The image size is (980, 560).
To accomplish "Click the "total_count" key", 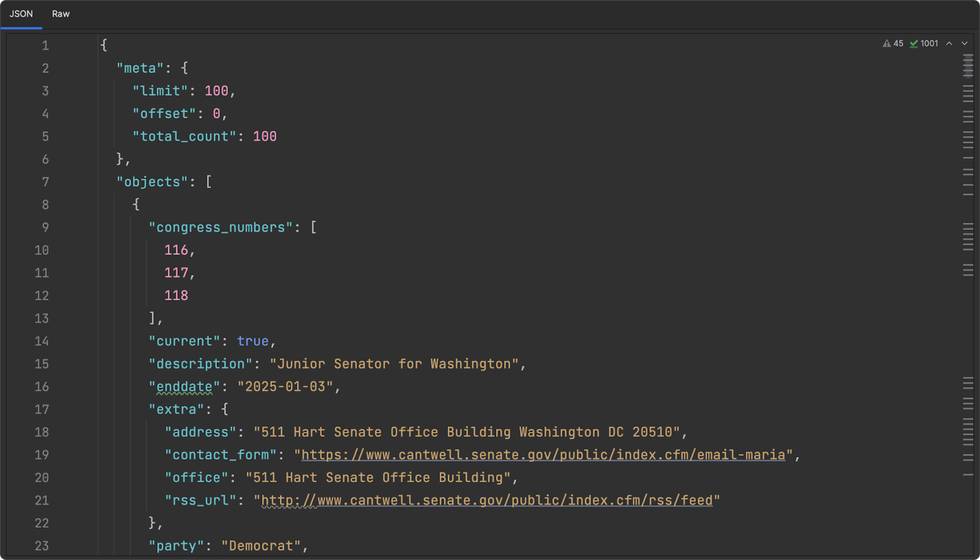I will click(184, 136).
